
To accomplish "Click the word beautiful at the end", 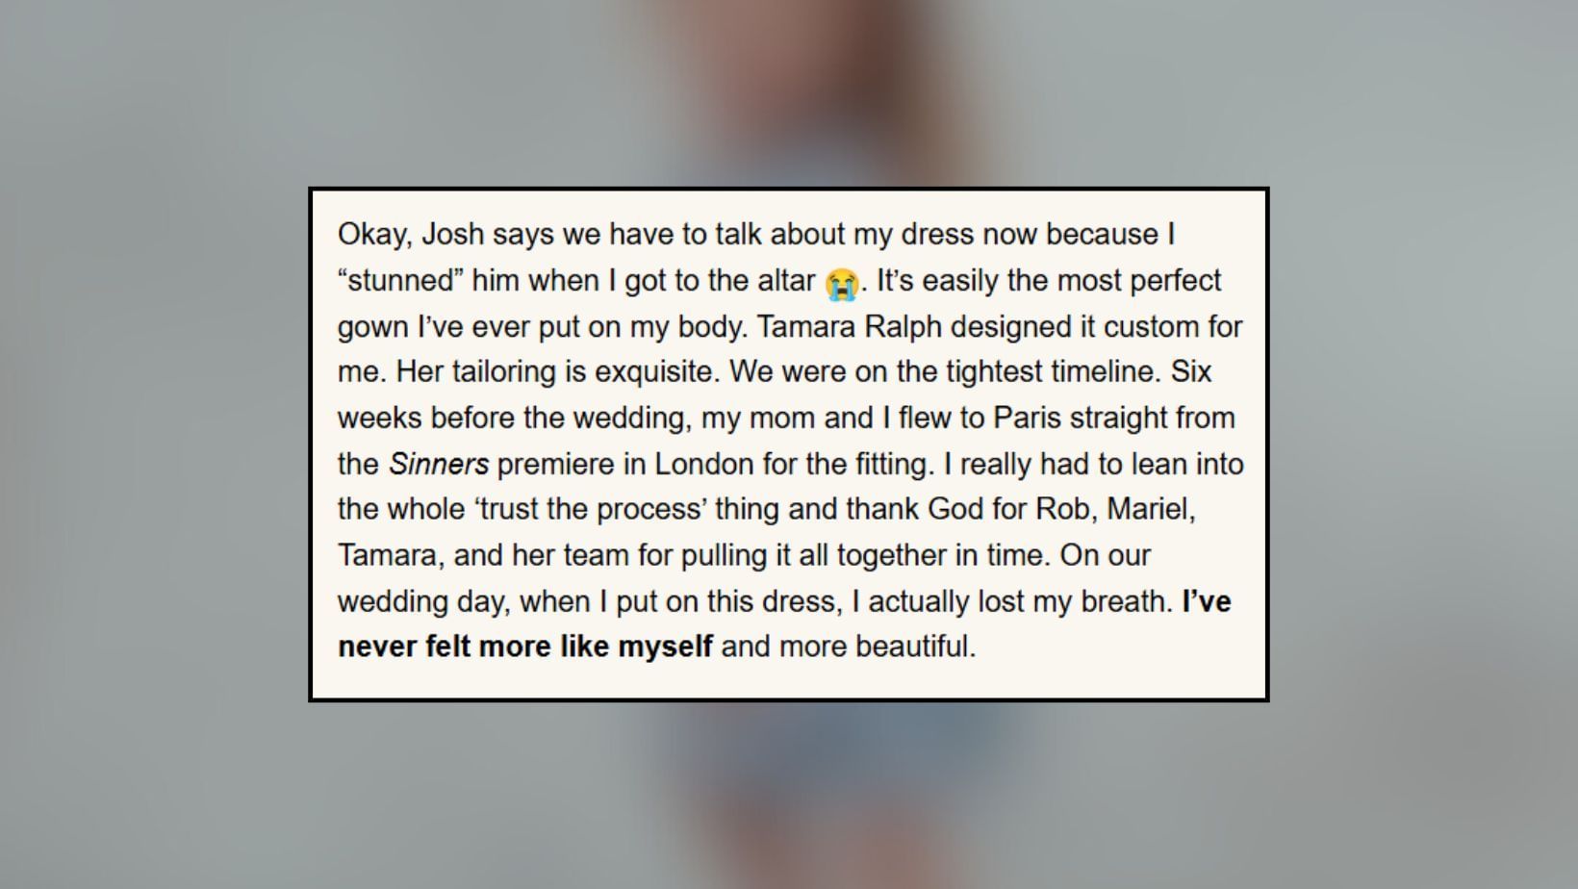I will coord(914,647).
